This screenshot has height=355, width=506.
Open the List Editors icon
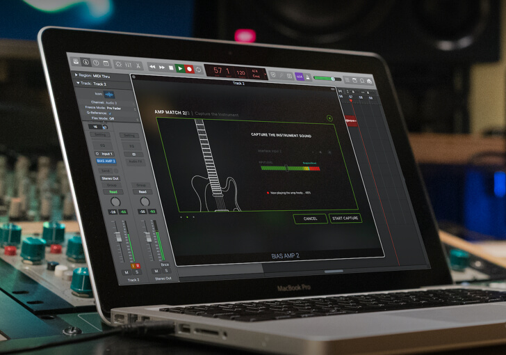(347, 79)
